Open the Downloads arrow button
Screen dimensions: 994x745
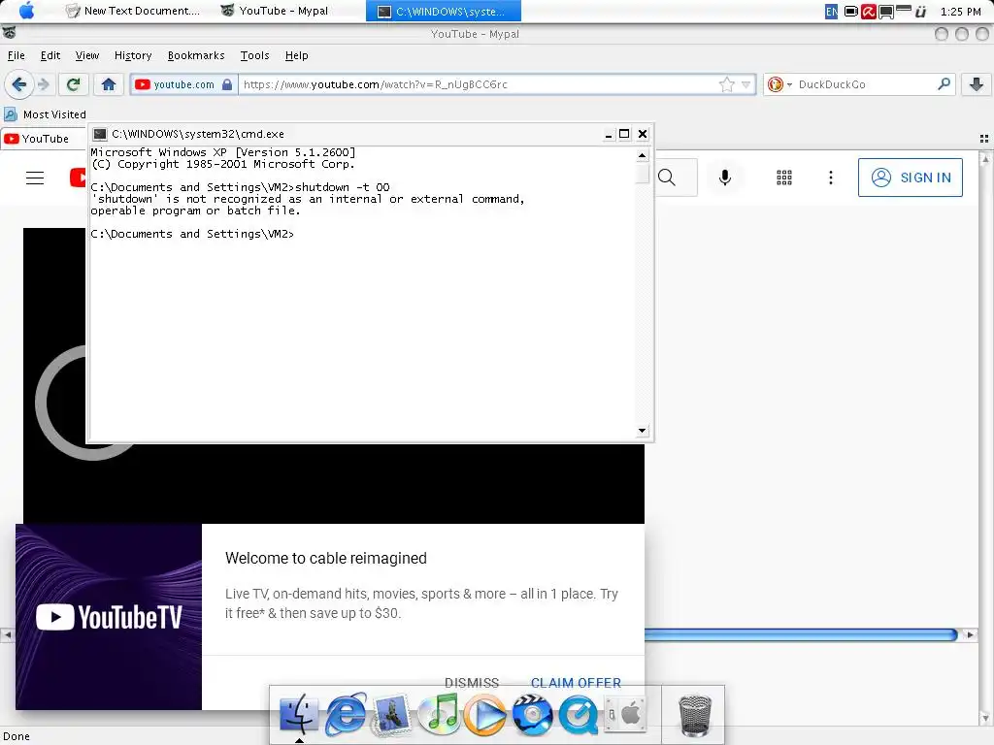tap(977, 84)
